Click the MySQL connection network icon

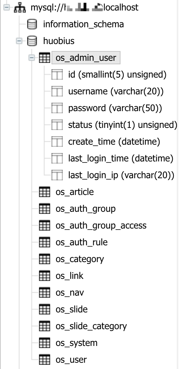point(20,8)
